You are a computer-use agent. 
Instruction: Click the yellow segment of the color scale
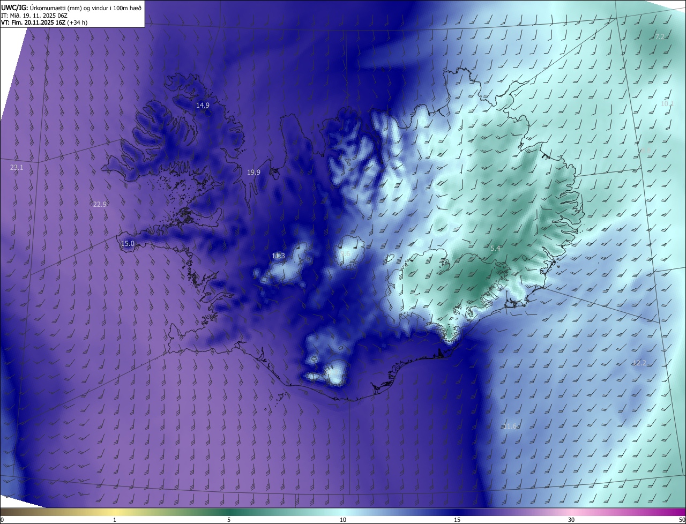point(115,512)
